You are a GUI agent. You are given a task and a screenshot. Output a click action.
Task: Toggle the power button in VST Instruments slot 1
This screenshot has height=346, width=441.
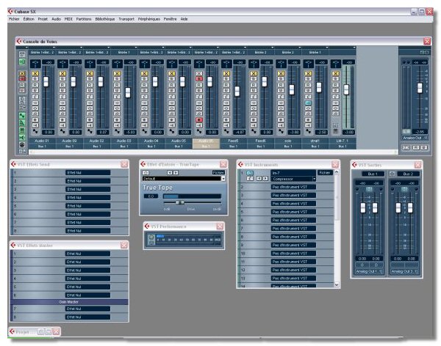(249, 173)
